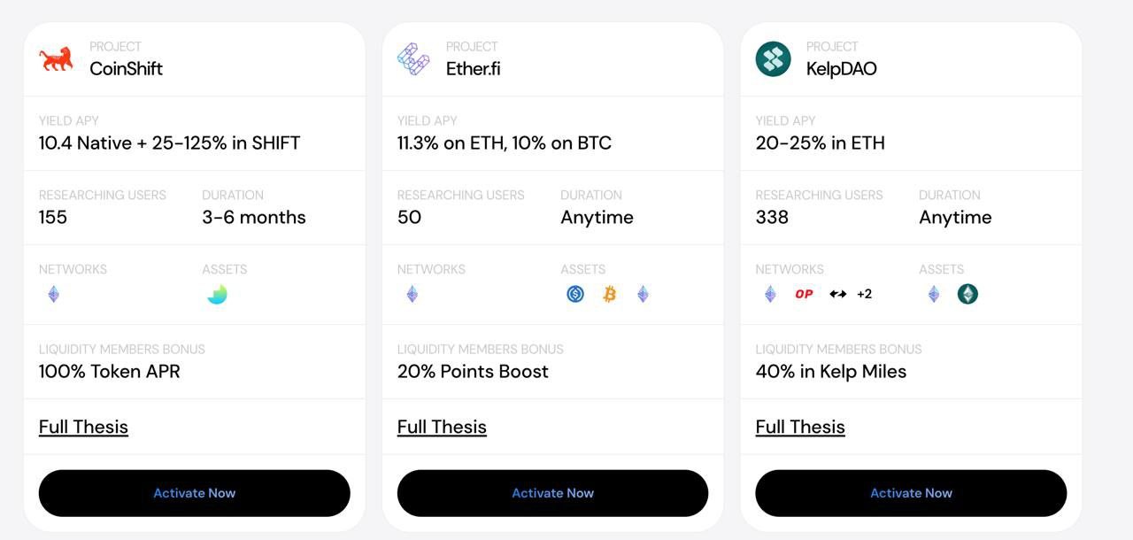1133x540 pixels.
Task: Click the CoinShift green asset icon
Action: pyautogui.click(x=217, y=294)
